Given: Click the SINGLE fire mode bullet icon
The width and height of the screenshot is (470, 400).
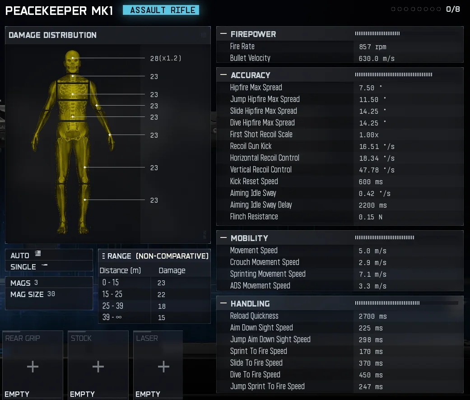Looking at the screenshot, I should tap(44, 265).
